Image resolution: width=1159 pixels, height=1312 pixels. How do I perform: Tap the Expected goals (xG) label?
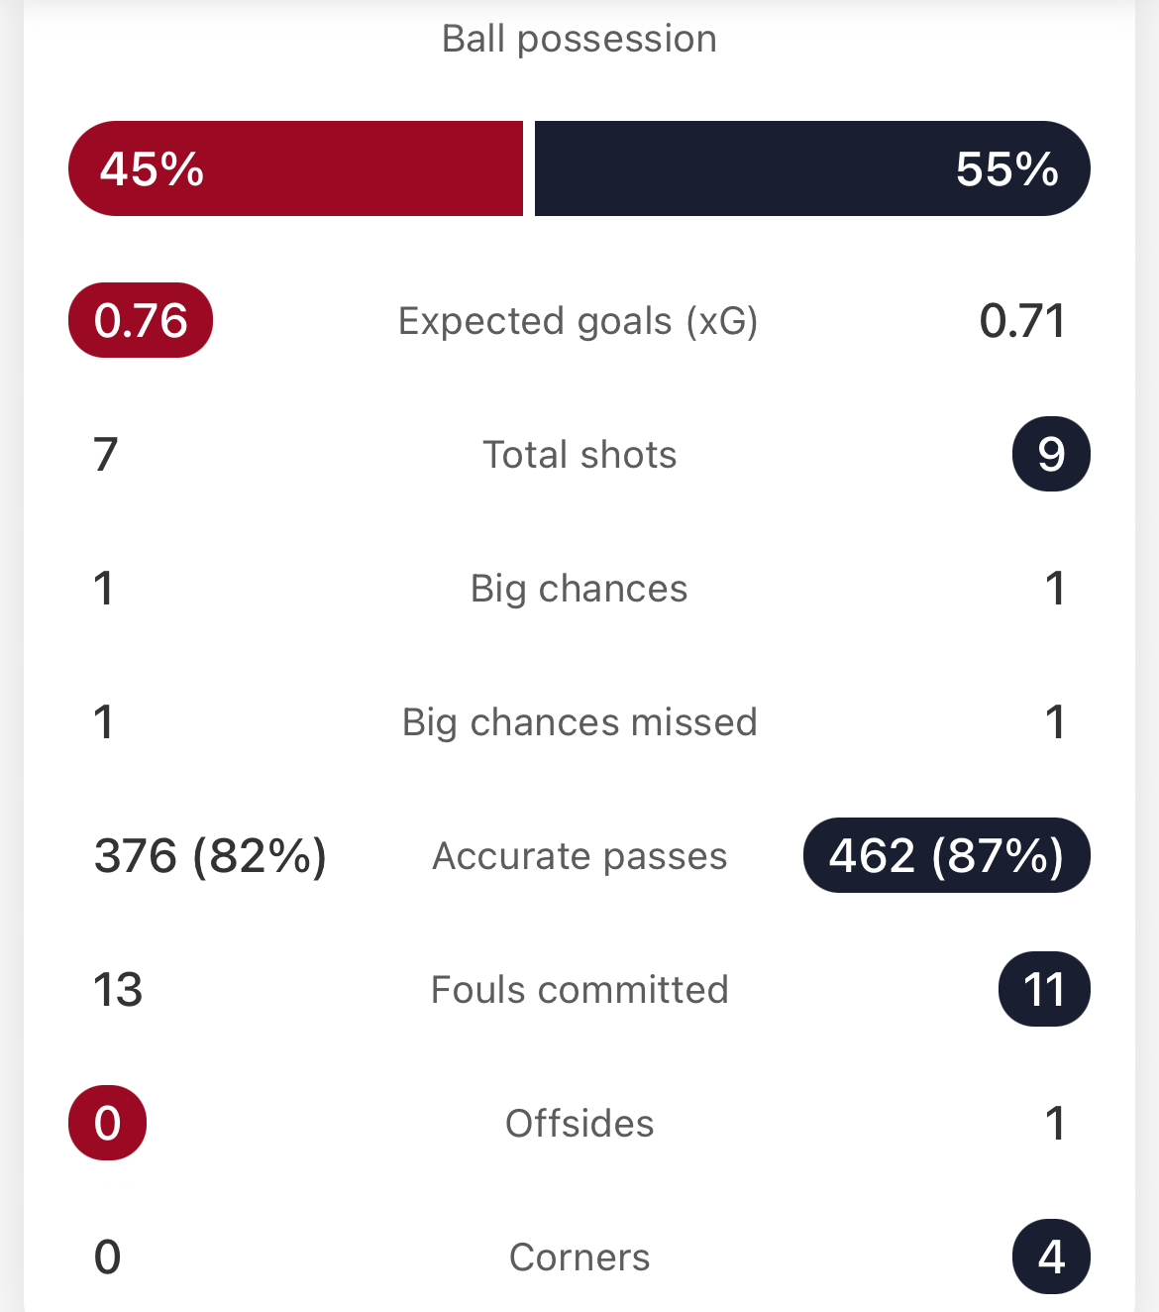[579, 321]
